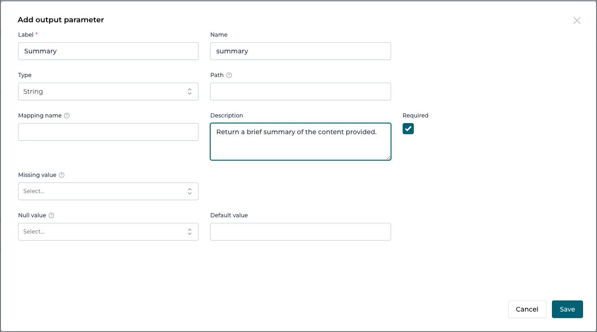This screenshot has width=597, height=332.
Task: Click the Save button
Action: click(567, 309)
